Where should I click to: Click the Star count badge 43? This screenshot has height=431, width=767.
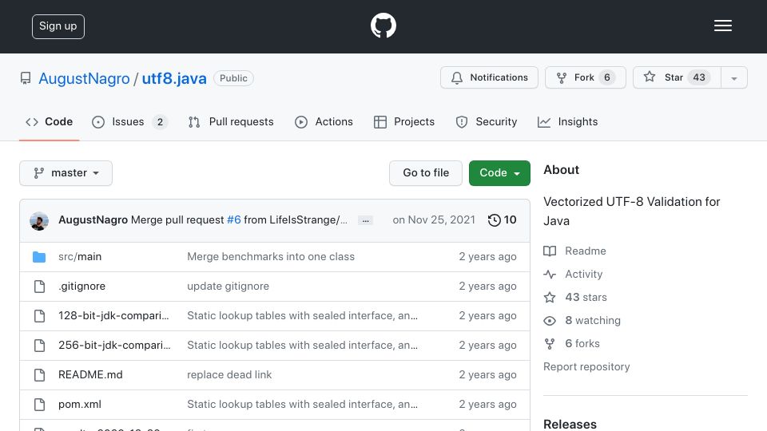click(699, 77)
